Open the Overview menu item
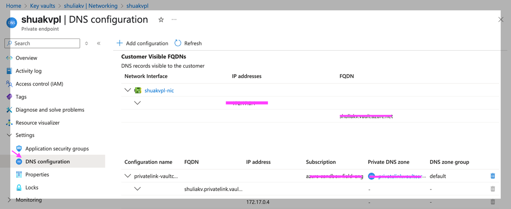Viewport: 511px width, 209px height. pos(26,58)
